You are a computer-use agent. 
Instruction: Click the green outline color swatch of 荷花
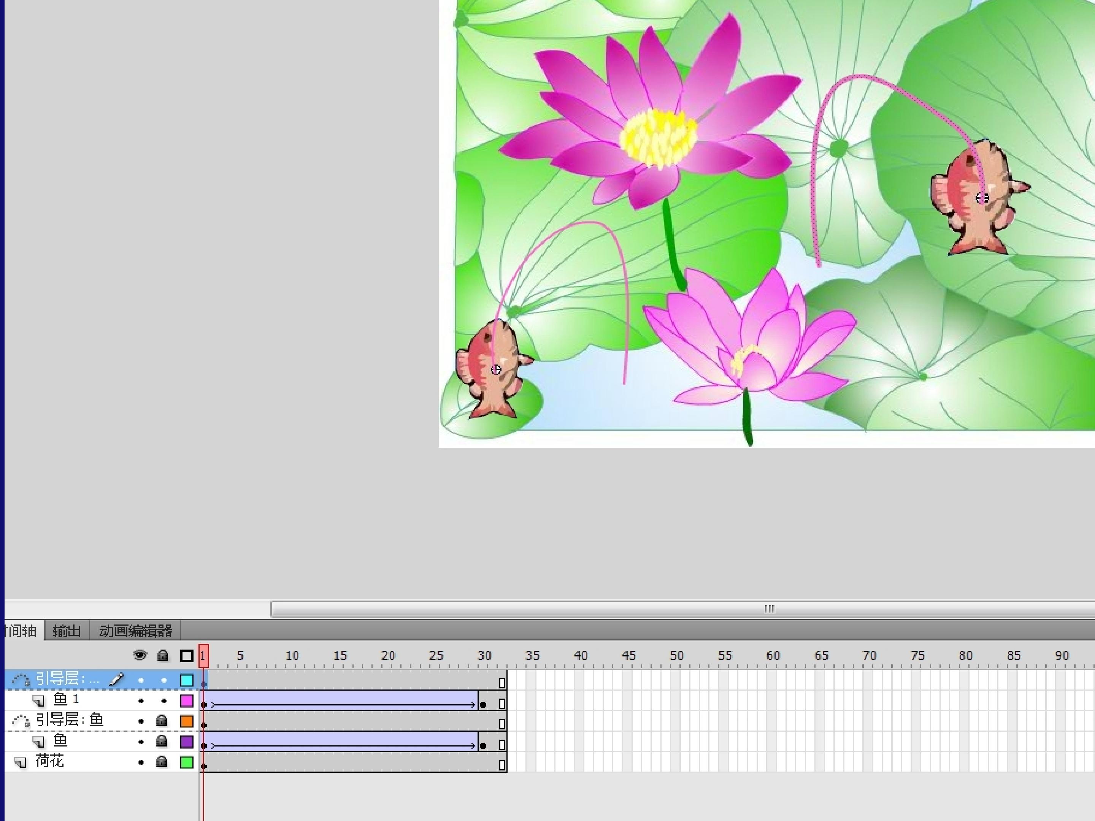pos(187,762)
